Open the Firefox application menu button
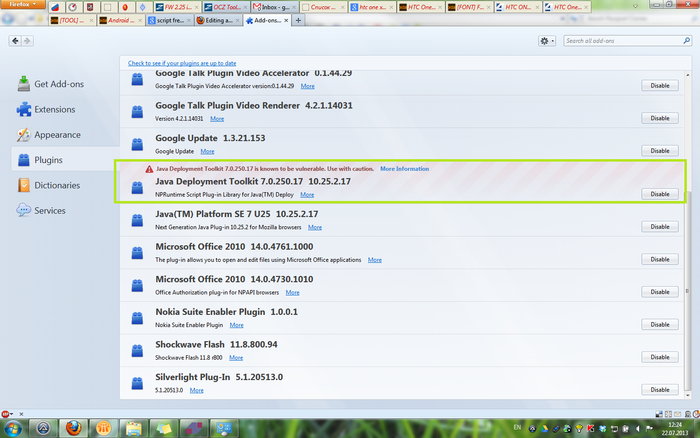Image resolution: width=700 pixels, height=438 pixels. [23, 4]
